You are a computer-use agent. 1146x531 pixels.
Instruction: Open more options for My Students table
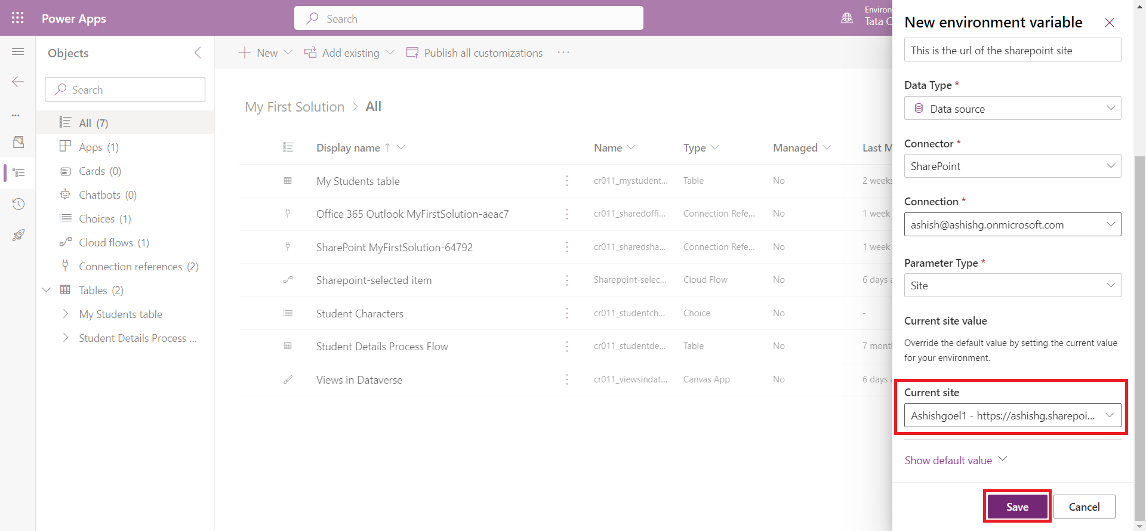(566, 181)
